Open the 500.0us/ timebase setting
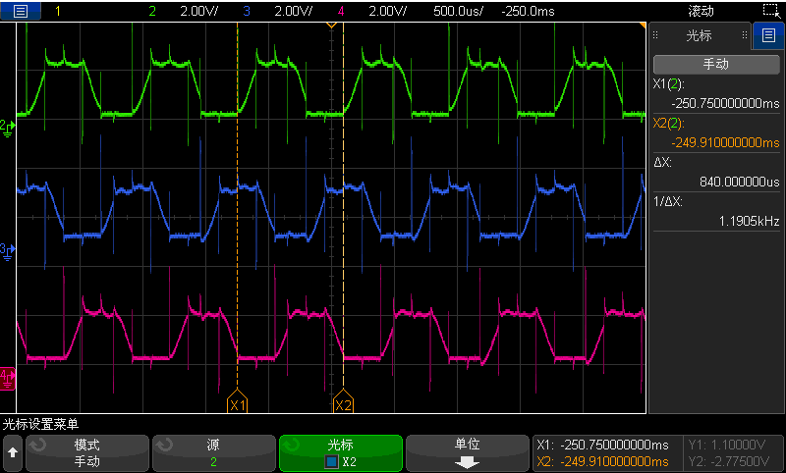This screenshot has width=786, height=473. pos(458,11)
